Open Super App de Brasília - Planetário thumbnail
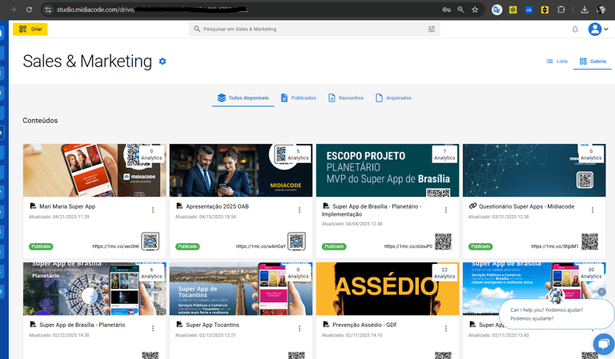The width and height of the screenshot is (615, 359). [94, 289]
